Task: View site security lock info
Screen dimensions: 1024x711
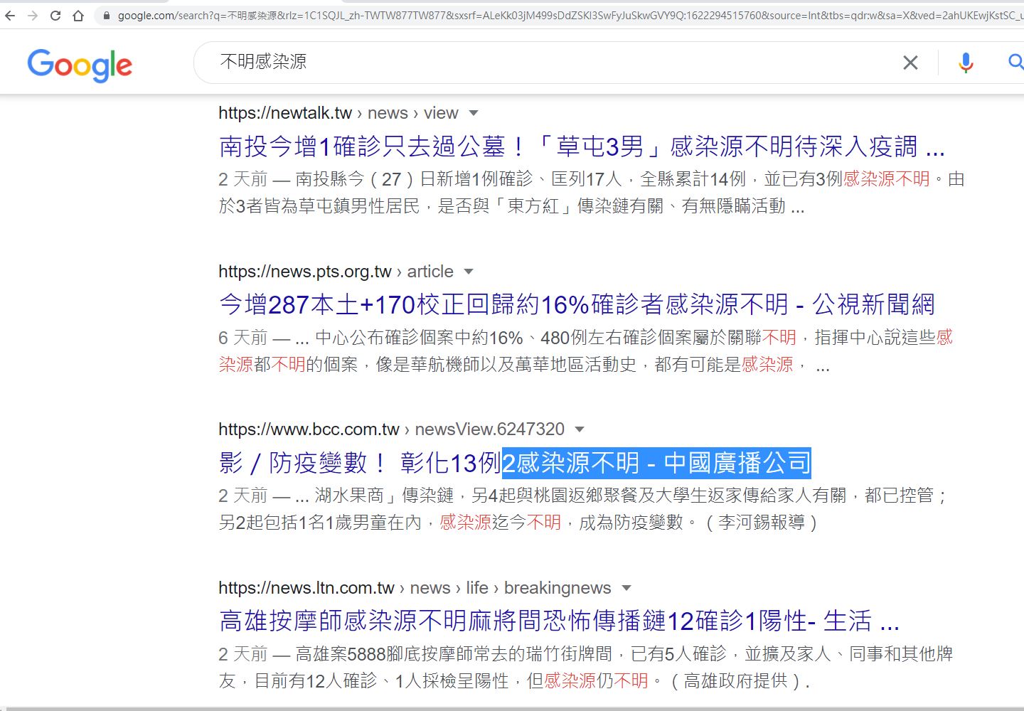Action: [x=107, y=16]
